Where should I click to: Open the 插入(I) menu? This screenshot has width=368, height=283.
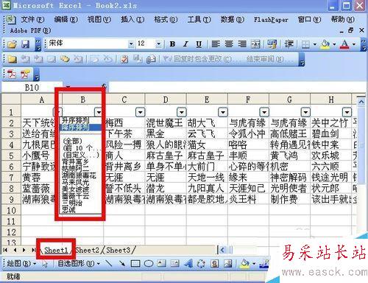tap(132, 19)
